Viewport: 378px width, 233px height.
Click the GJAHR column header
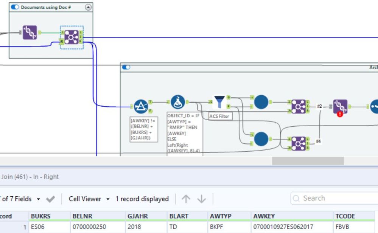click(146, 216)
